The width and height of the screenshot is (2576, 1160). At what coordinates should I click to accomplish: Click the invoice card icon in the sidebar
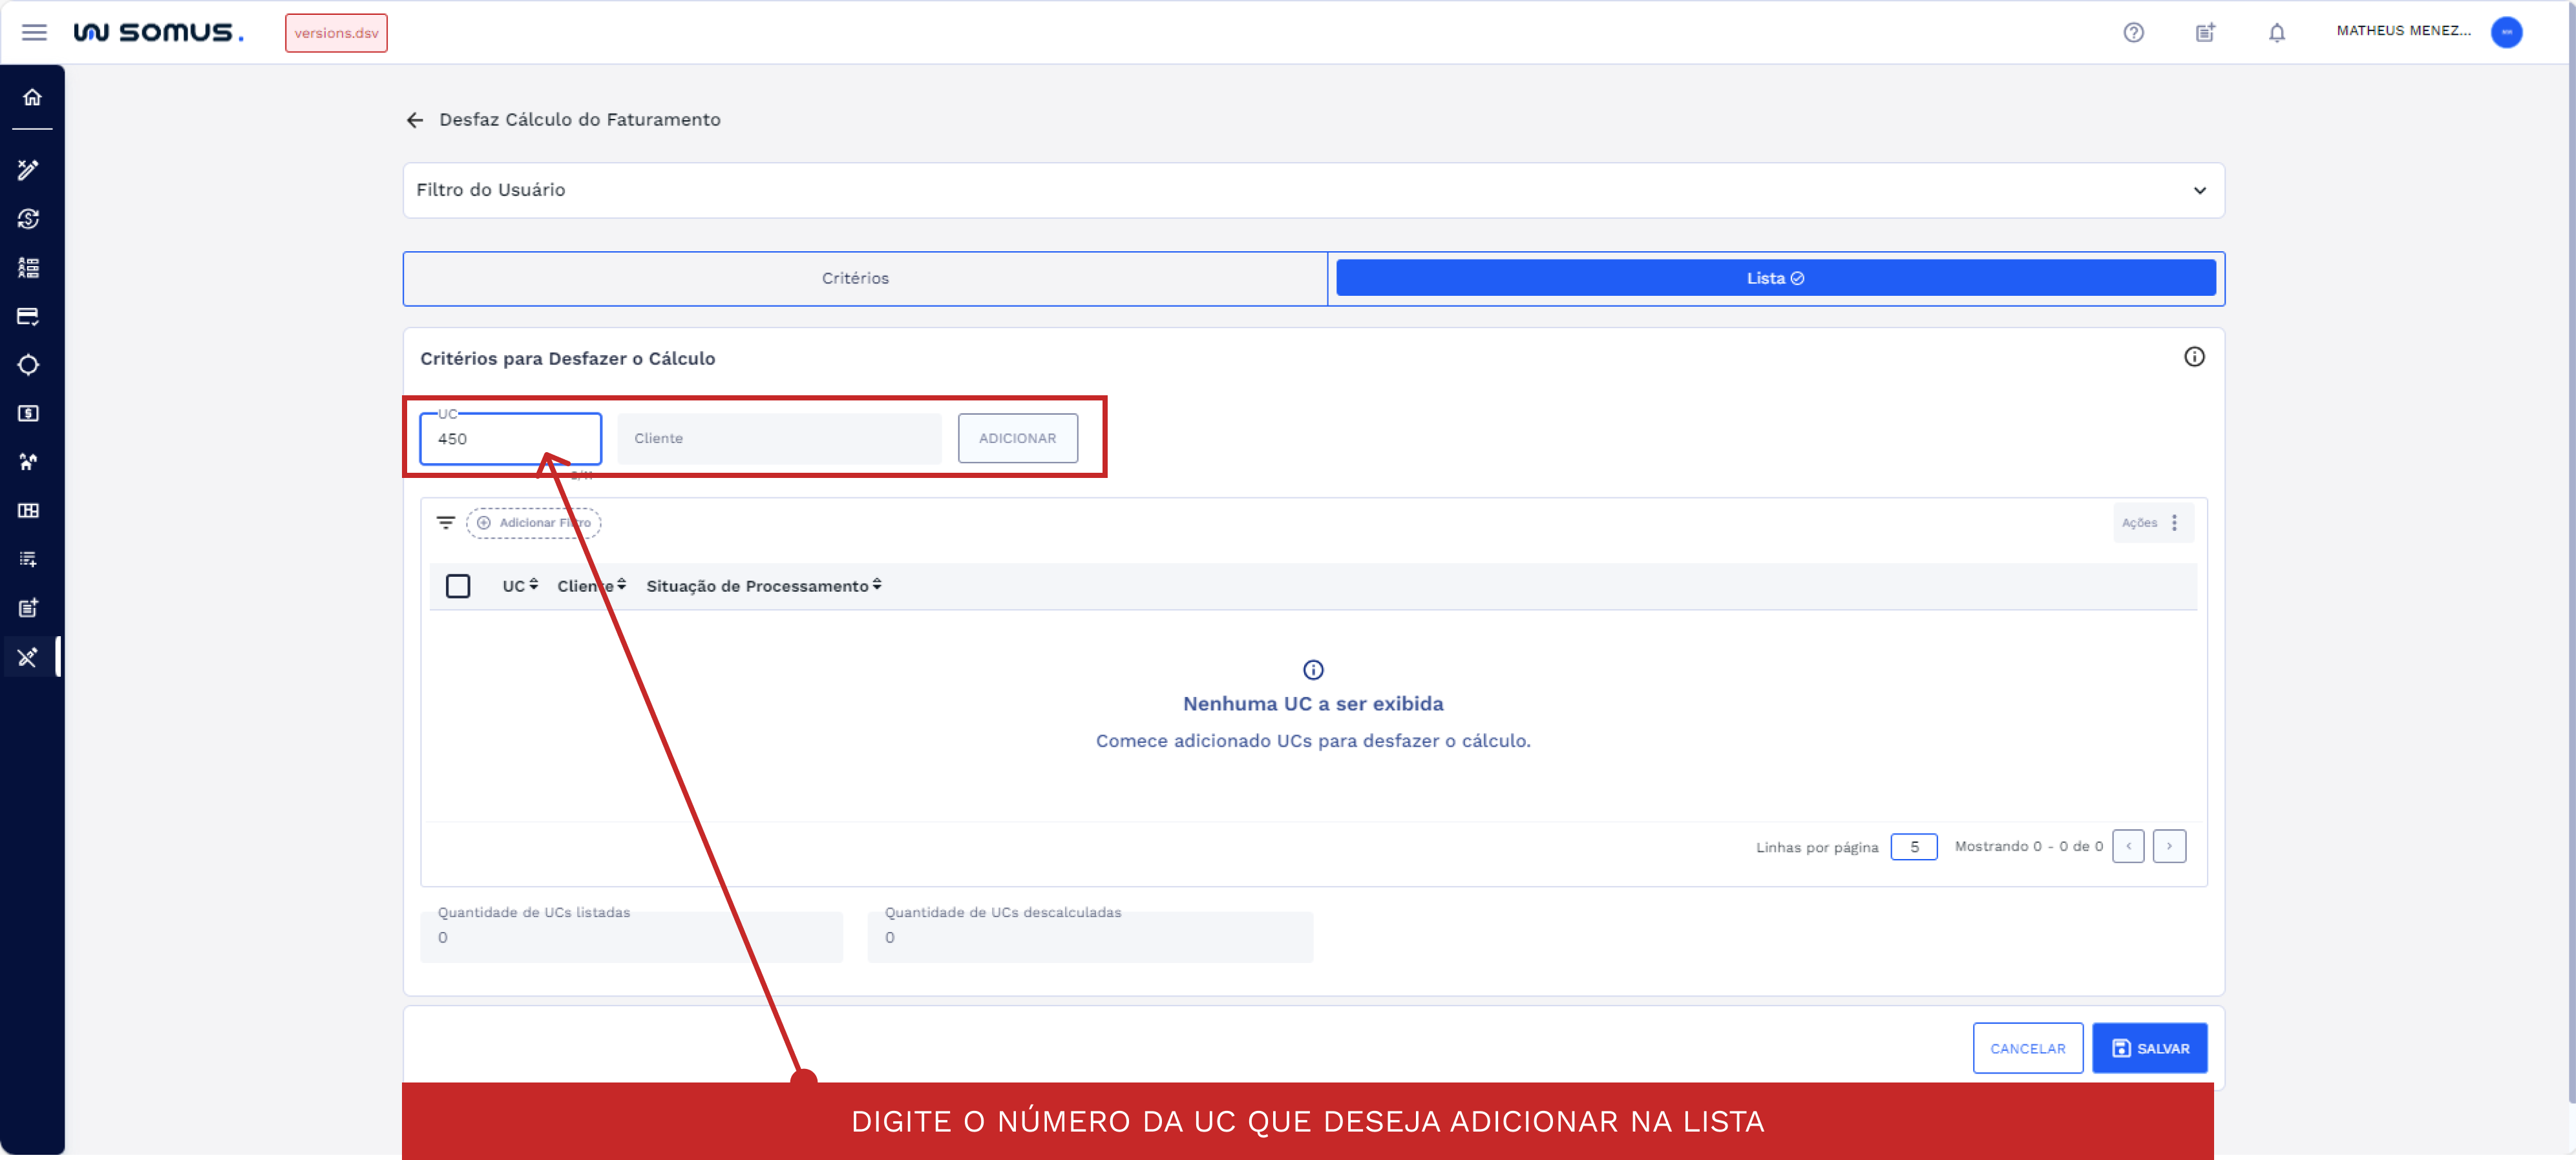click(x=30, y=316)
